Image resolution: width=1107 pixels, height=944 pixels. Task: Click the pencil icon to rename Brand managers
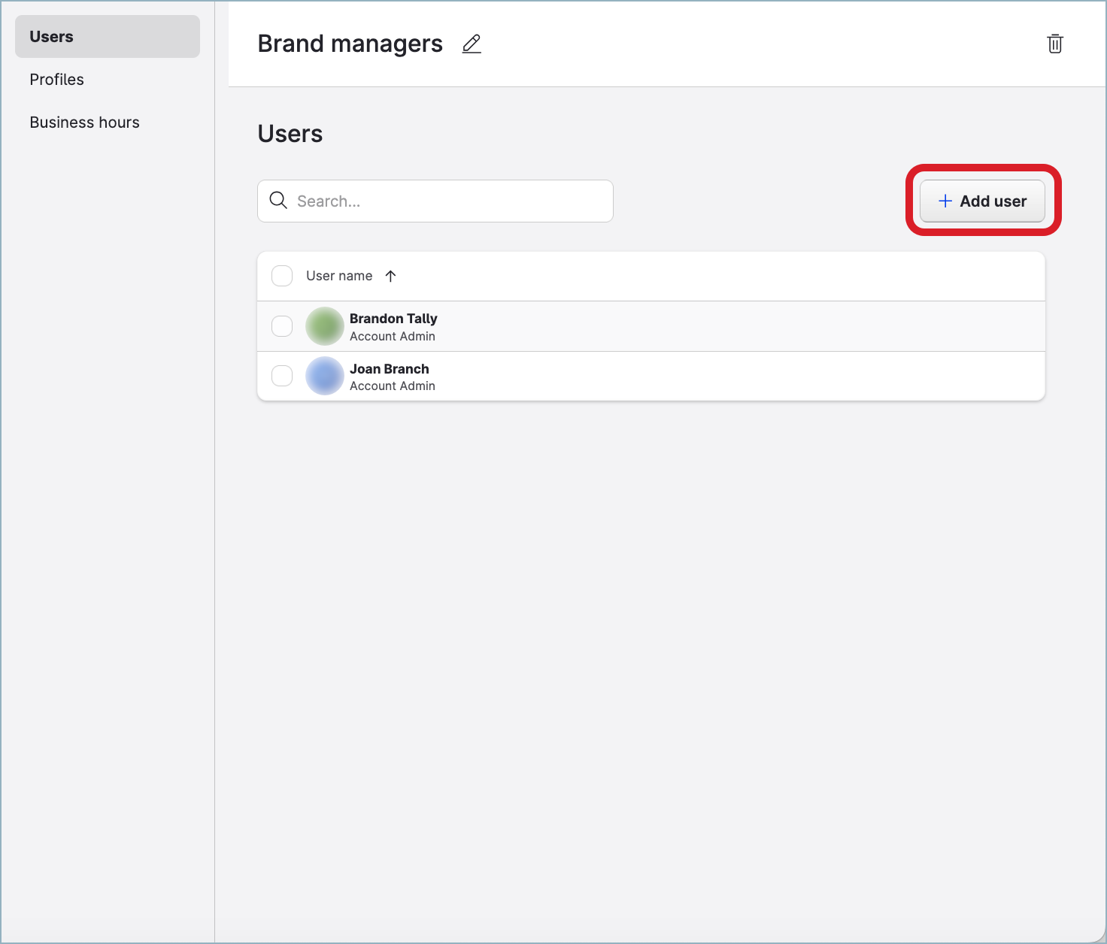(x=472, y=44)
